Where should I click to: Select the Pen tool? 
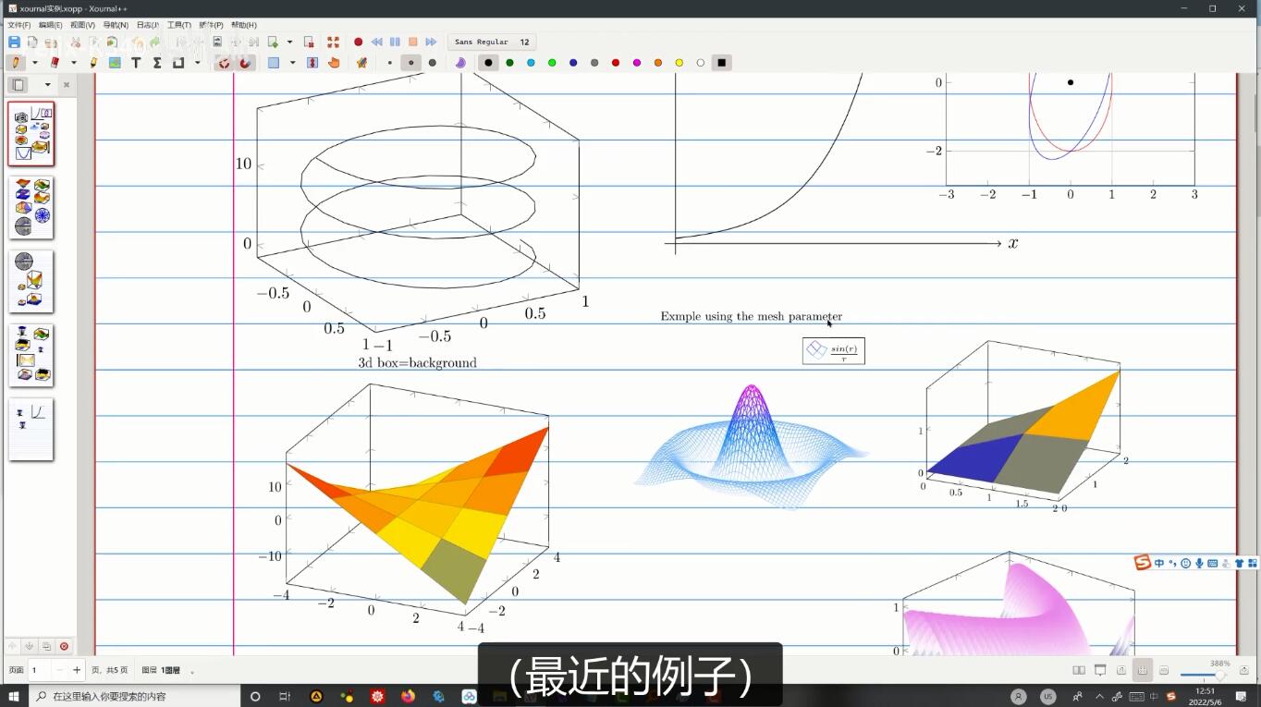click(x=16, y=63)
